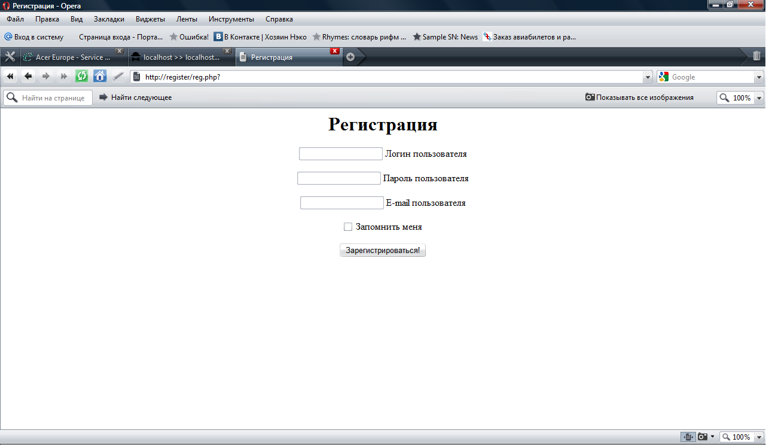Open the Вид menu
Image resolution: width=766 pixels, height=445 pixels.
pyautogui.click(x=77, y=19)
